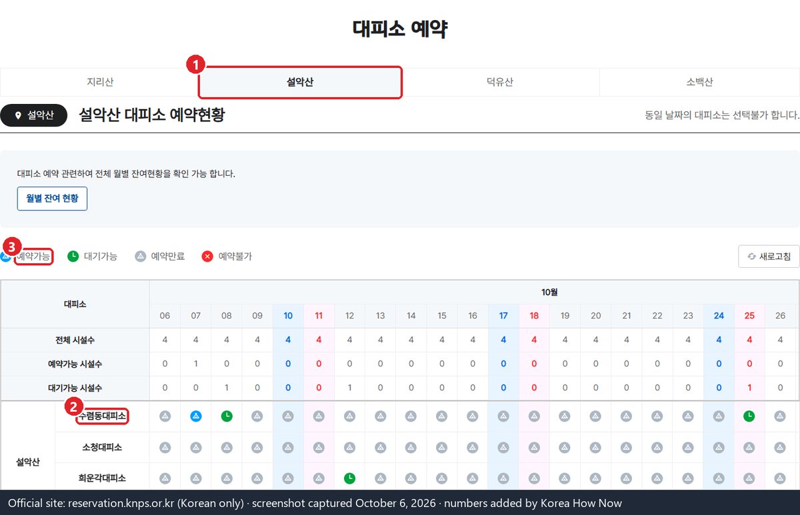The height and width of the screenshot is (515, 800).
Task: Select the 설악산 tab
Action: 300,82
